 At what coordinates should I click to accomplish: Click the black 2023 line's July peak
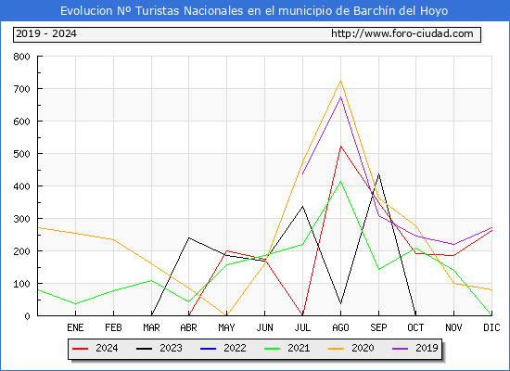302,206
